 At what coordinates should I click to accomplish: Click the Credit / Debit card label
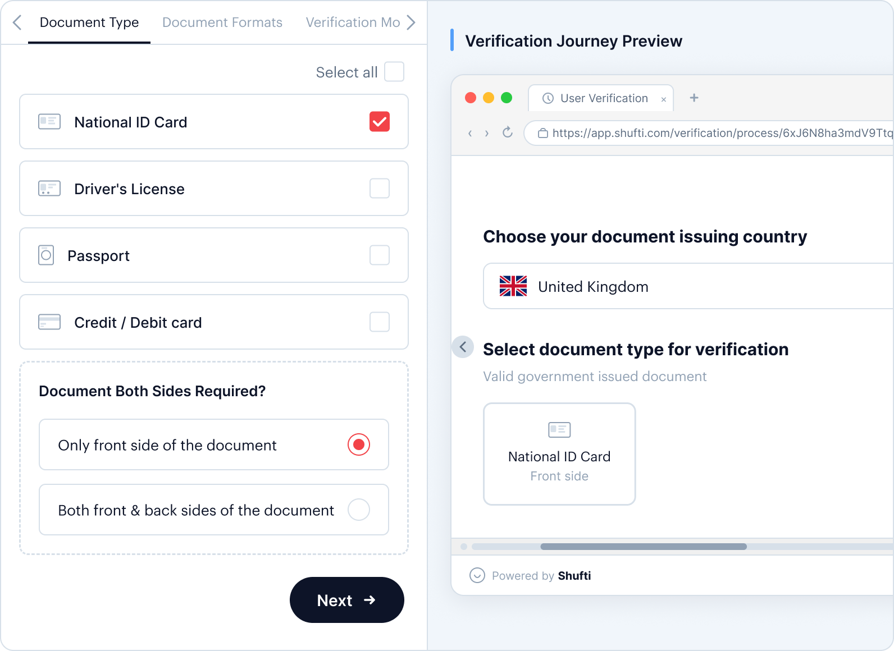coord(138,323)
